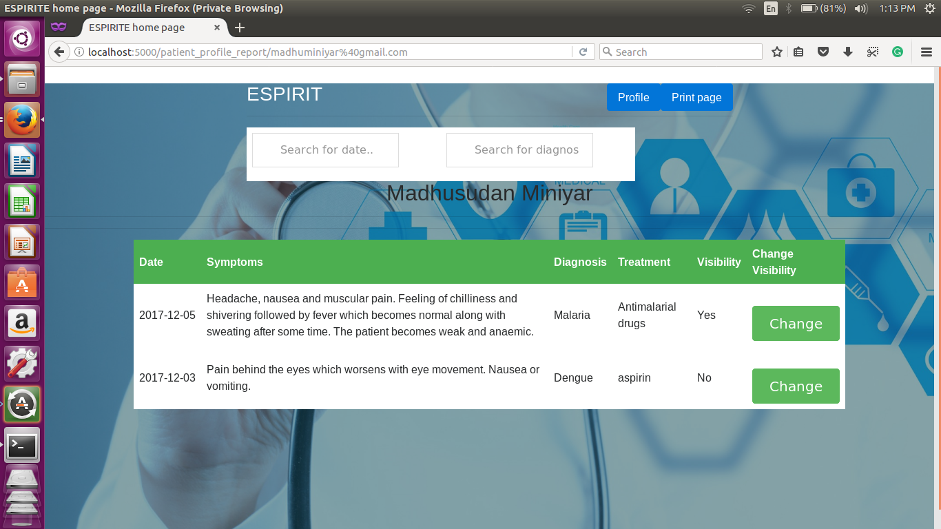Image resolution: width=941 pixels, height=529 pixels.
Task: Click the site information icon in URL bar
Action: coord(79,52)
